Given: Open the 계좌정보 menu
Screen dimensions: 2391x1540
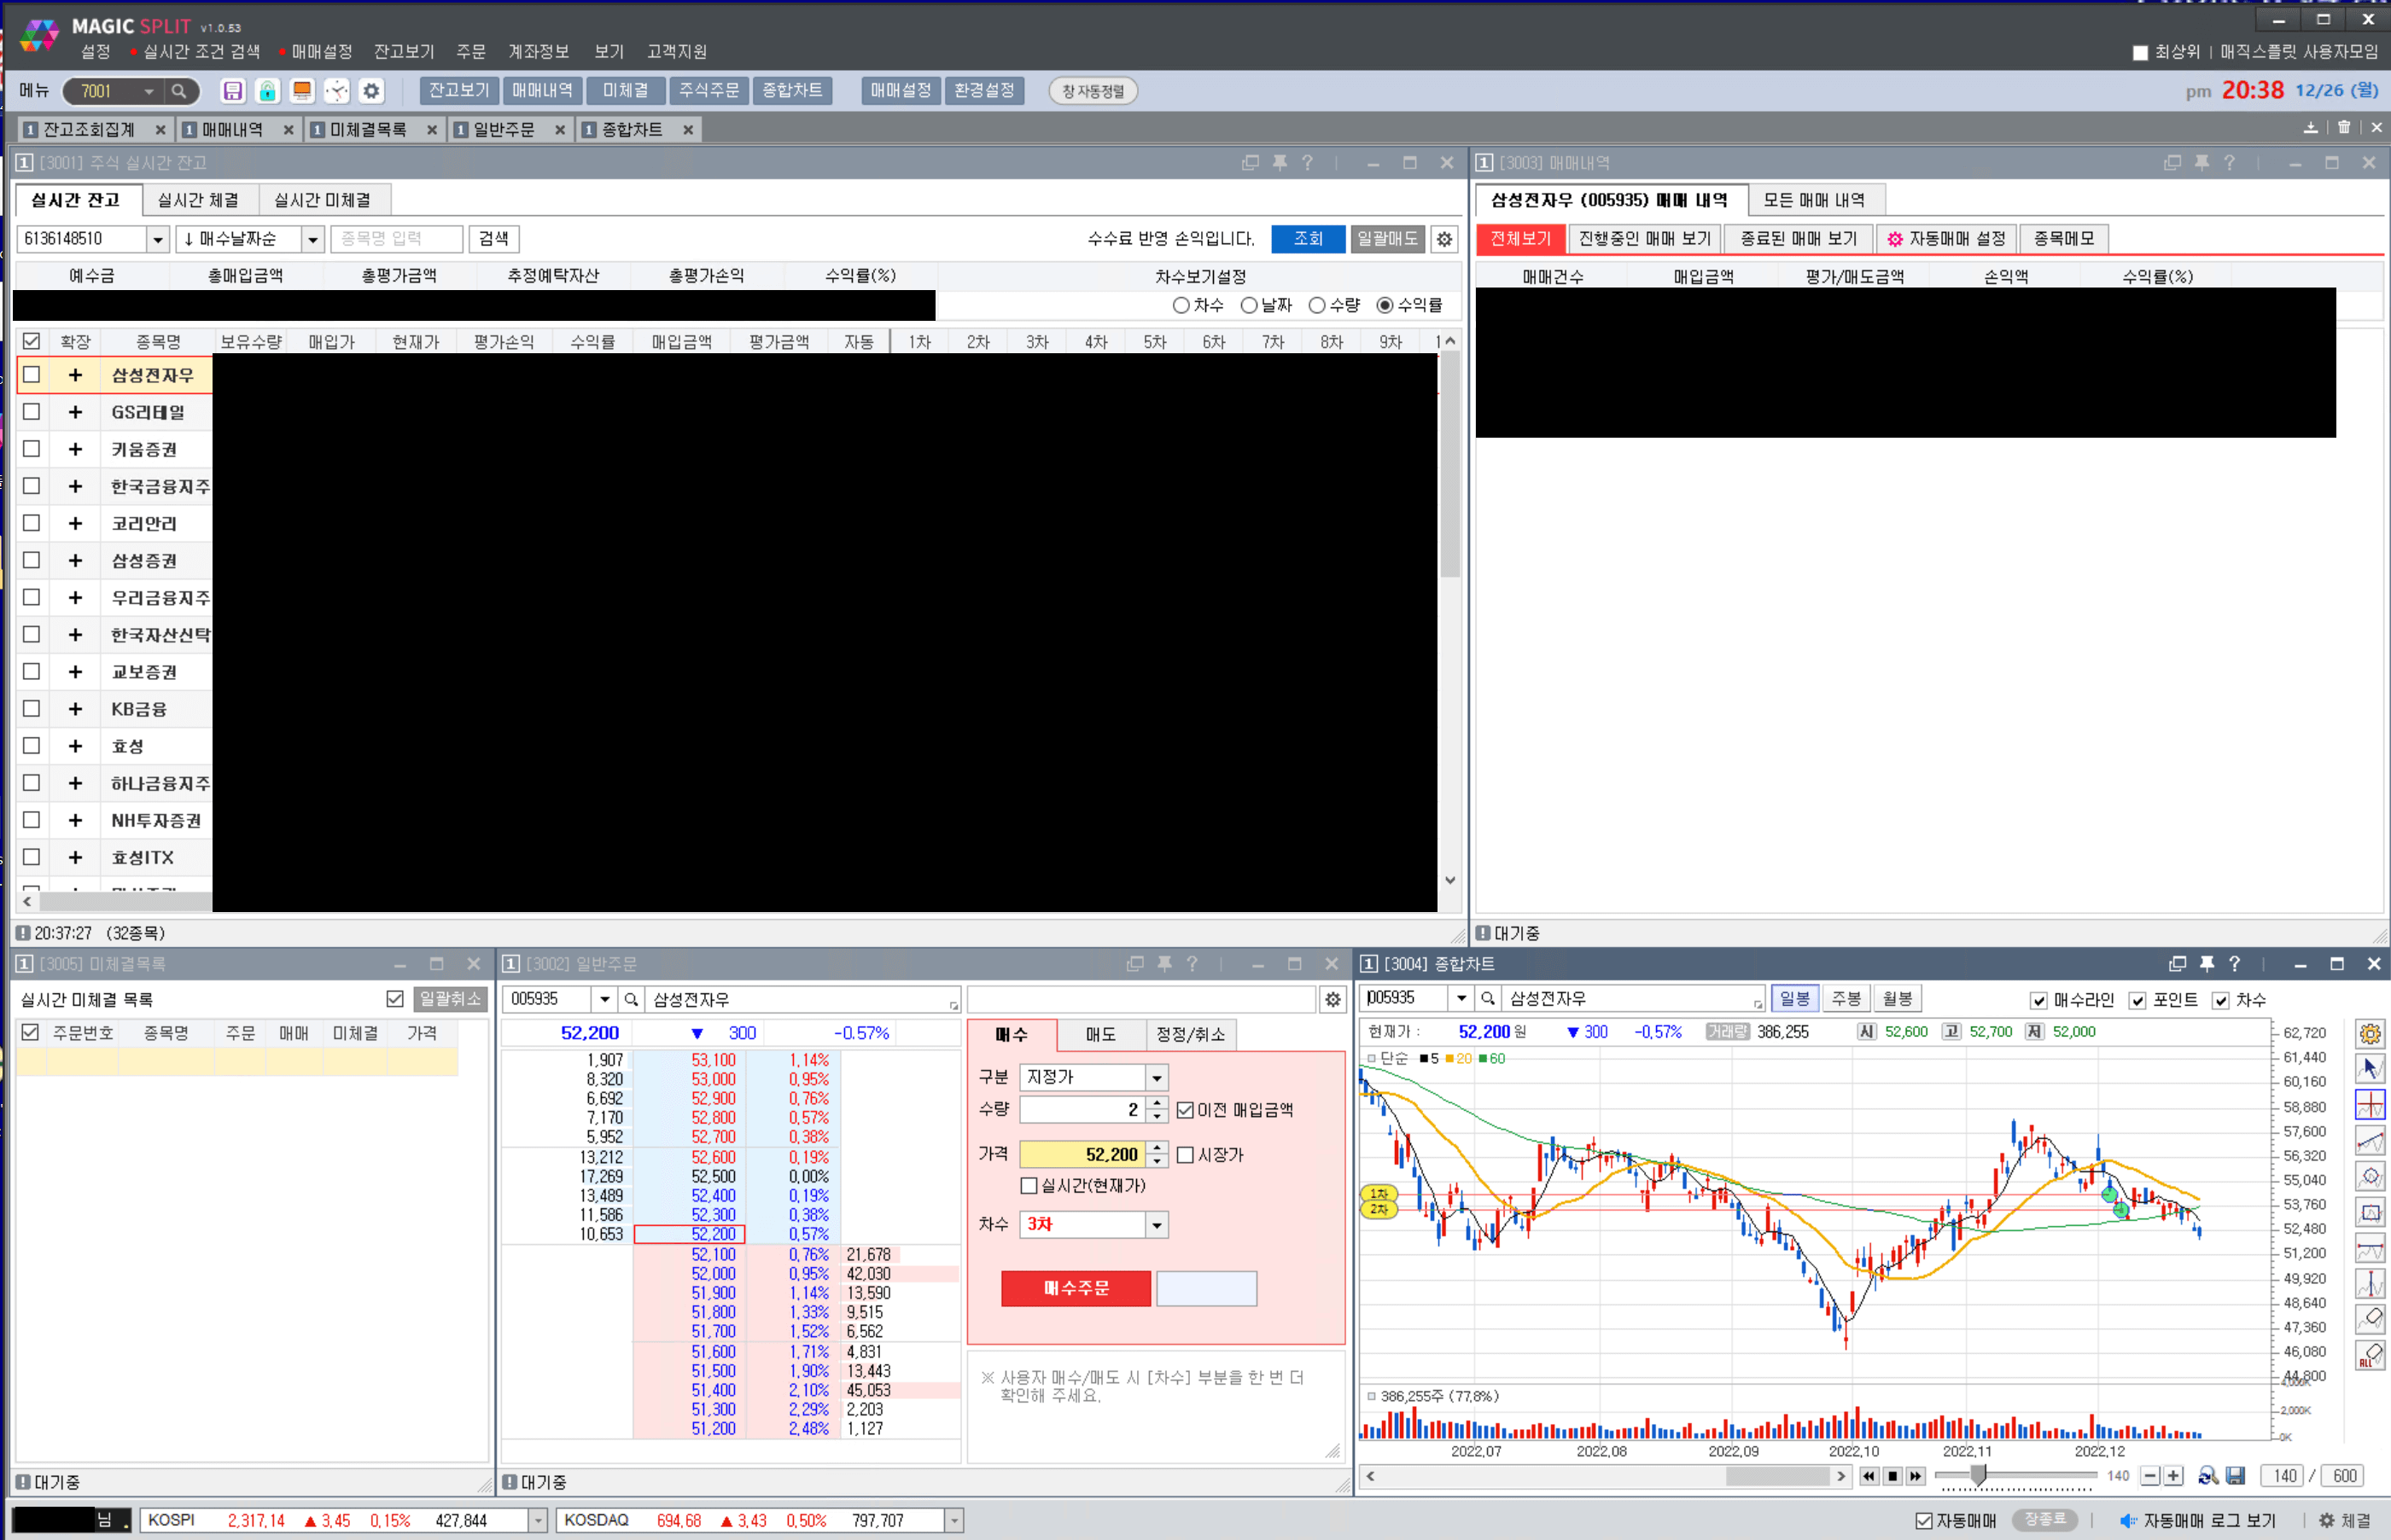Looking at the screenshot, I should click(539, 51).
